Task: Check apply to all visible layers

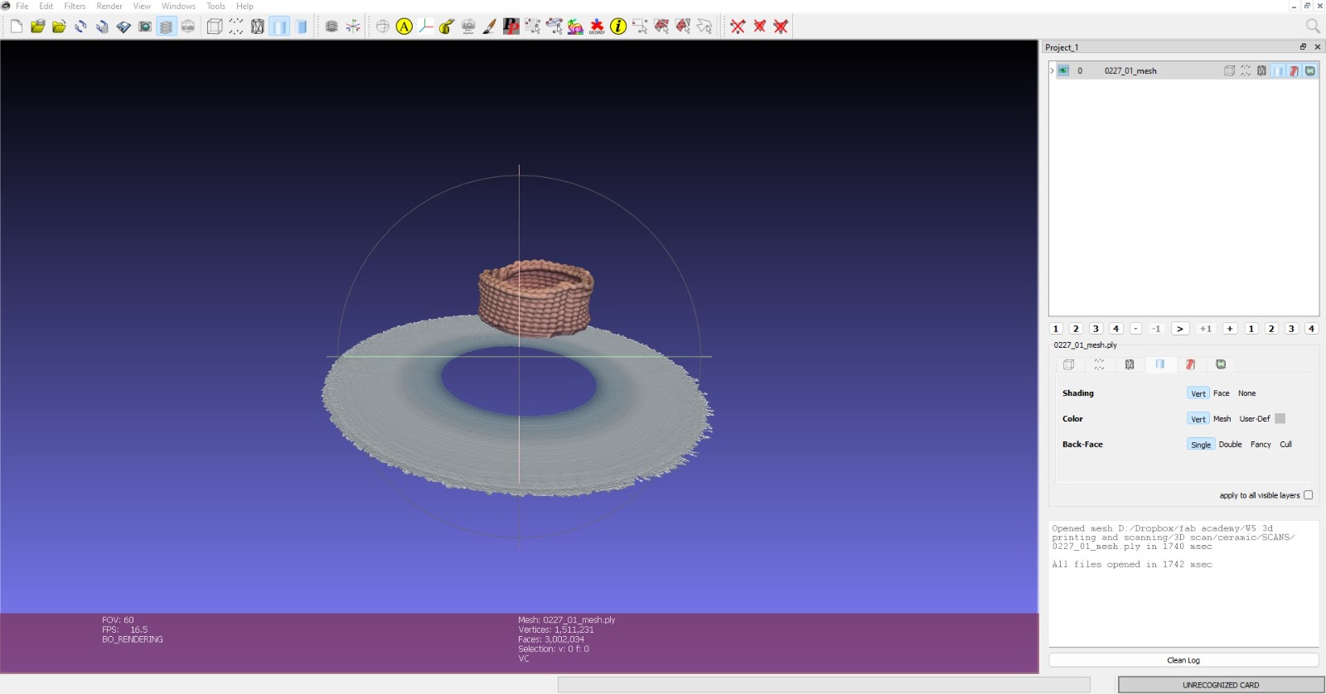Action: [x=1309, y=495]
